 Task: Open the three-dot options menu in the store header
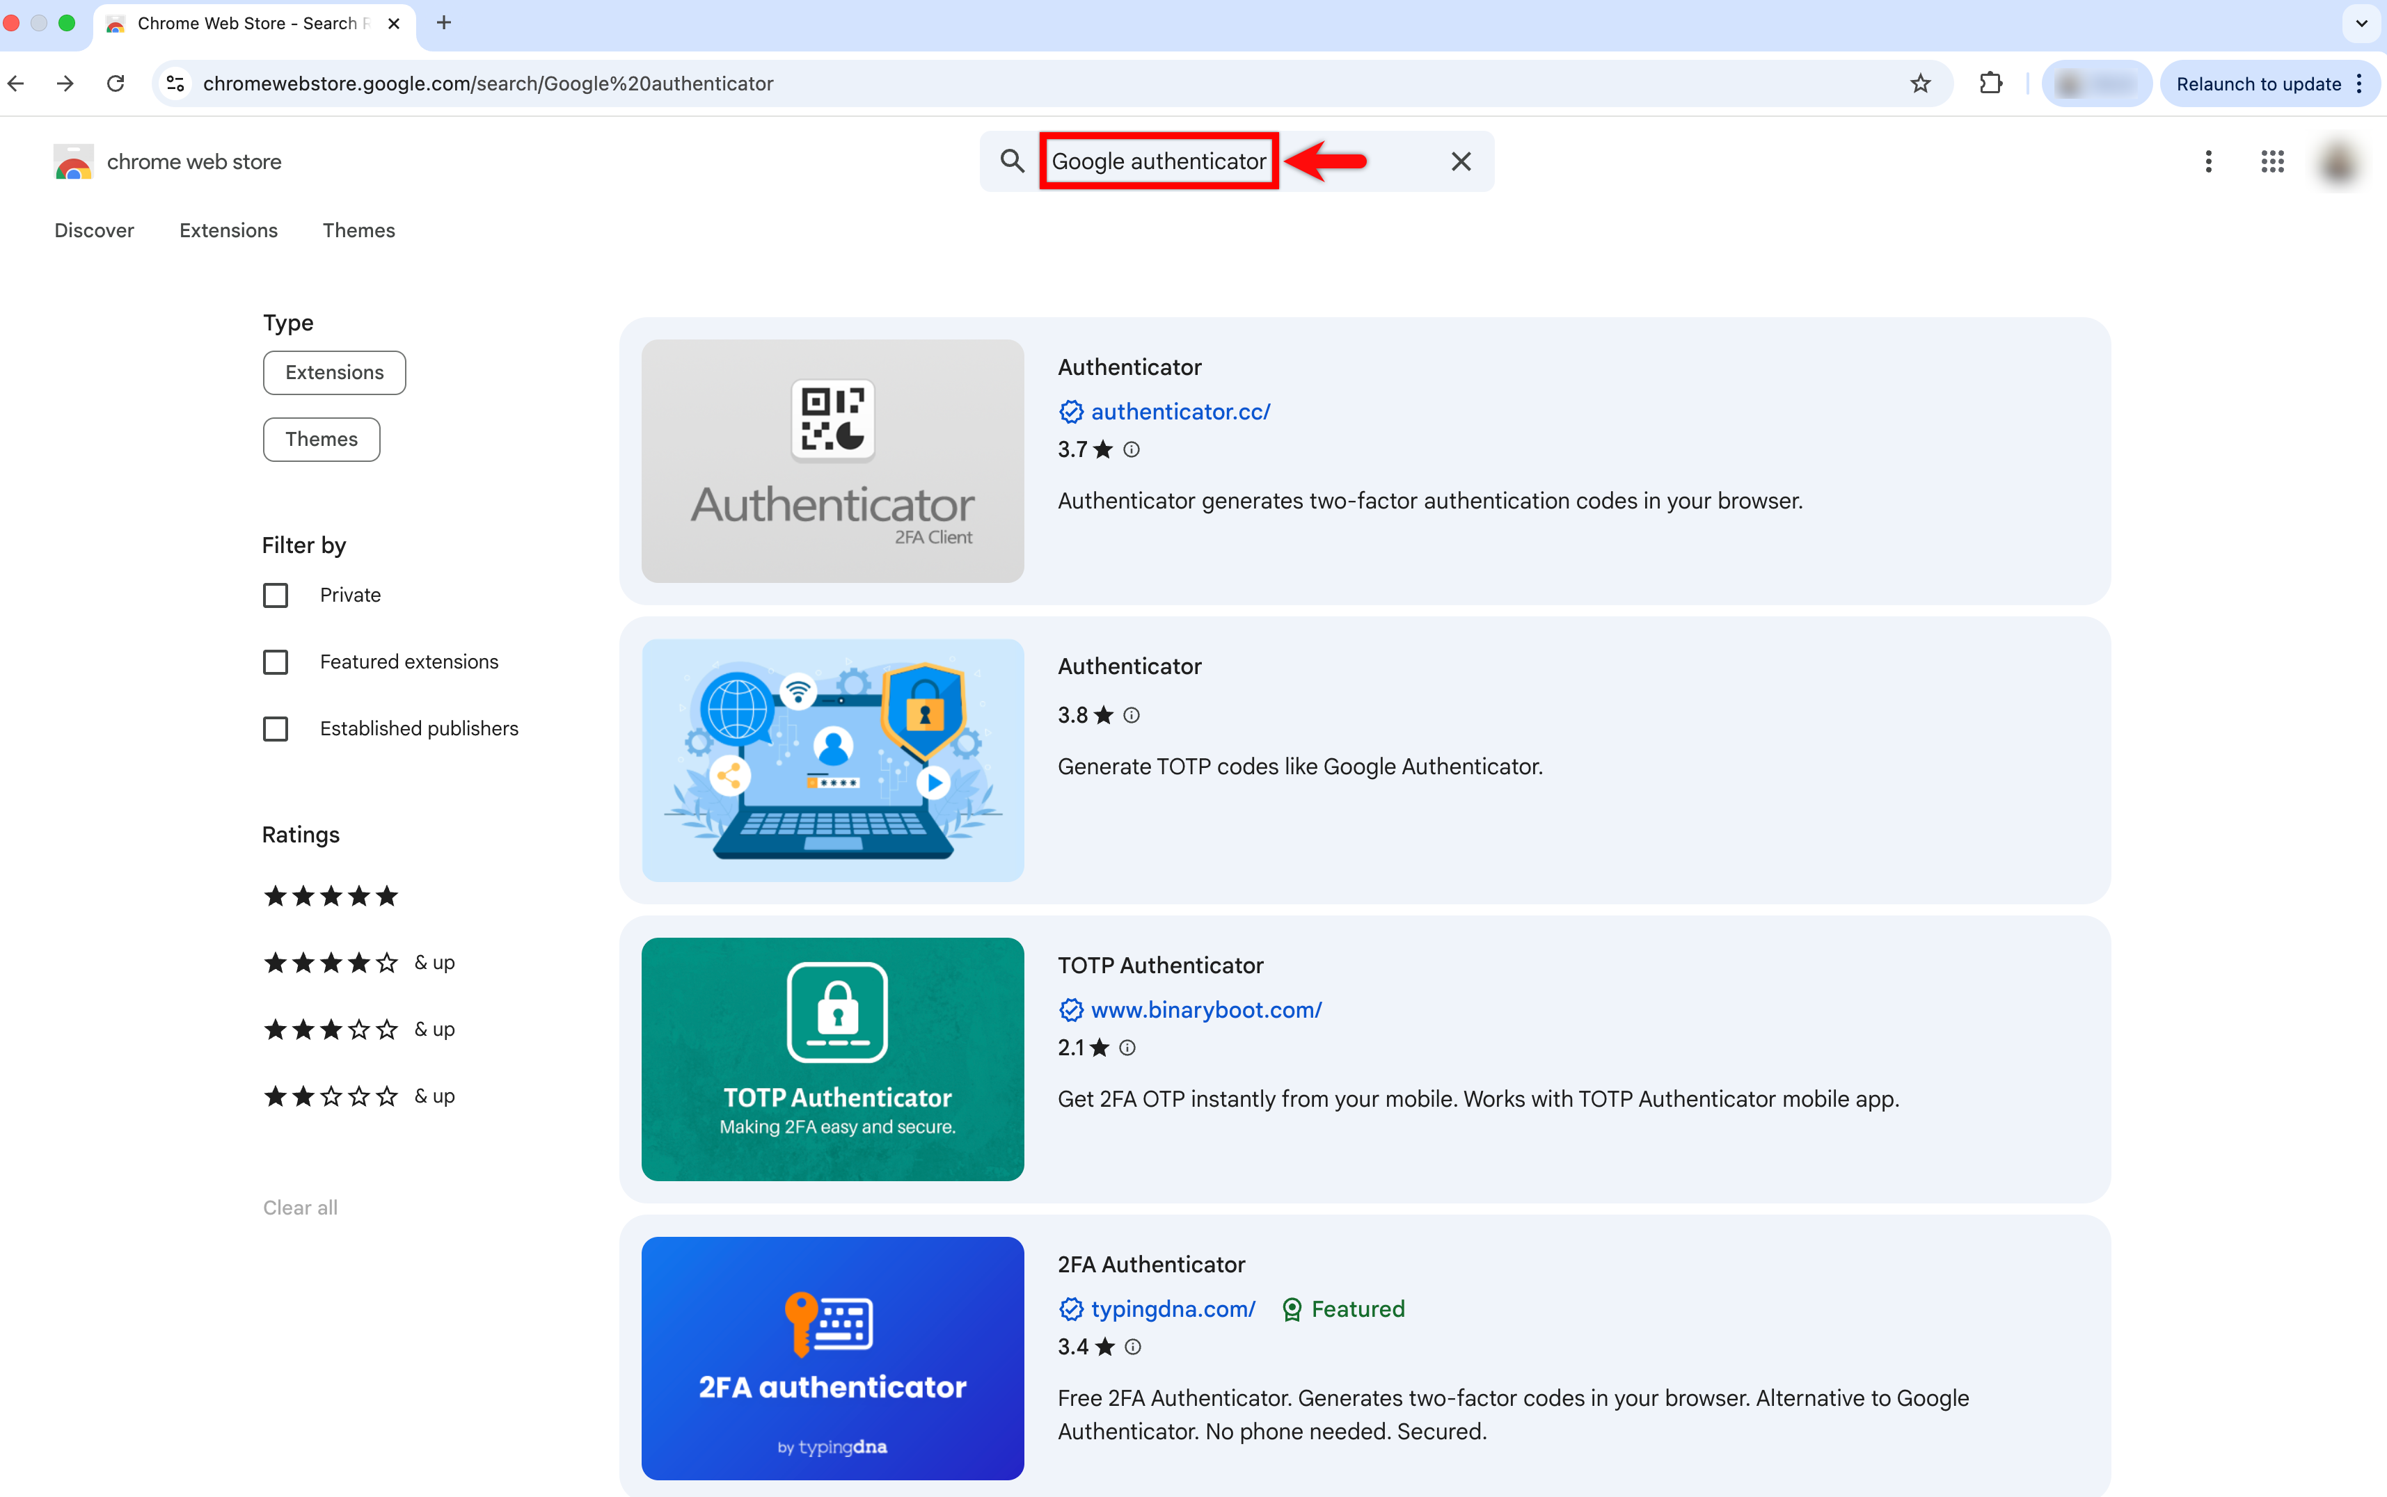click(x=2207, y=161)
